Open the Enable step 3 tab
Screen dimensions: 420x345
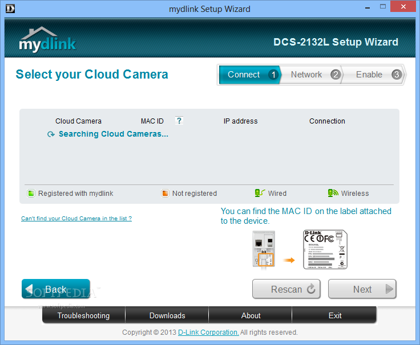click(x=374, y=75)
